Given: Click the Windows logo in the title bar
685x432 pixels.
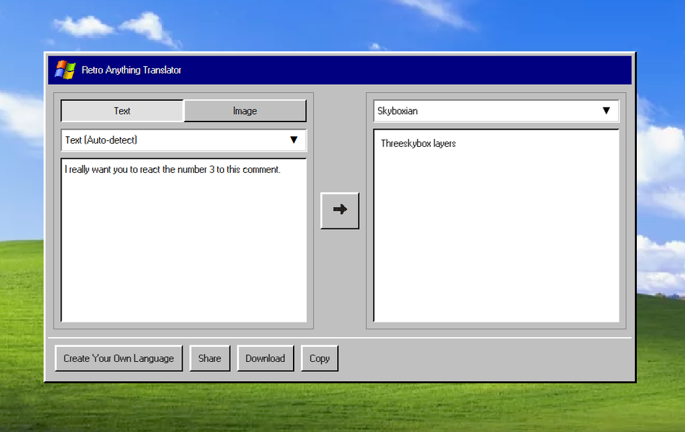Looking at the screenshot, I should [x=64, y=69].
